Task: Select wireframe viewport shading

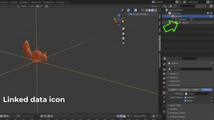Action: pyautogui.click(x=146, y=10)
